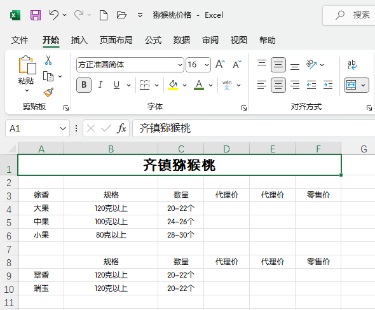Viewport: 375px width, 310px height.
Task: Click the 粘贴 paste clipboard icon
Action: tap(27, 65)
